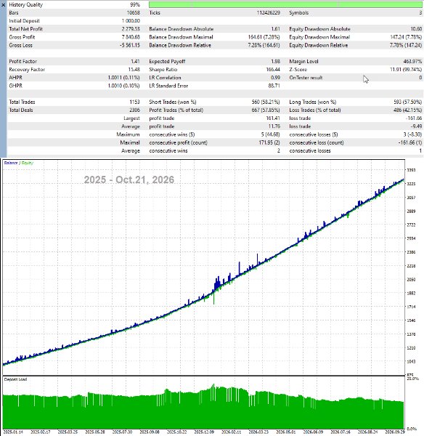Screen dimensions: 424x436
Task: Click the Gross Profit value 7 840.68
Action: tap(131, 37)
